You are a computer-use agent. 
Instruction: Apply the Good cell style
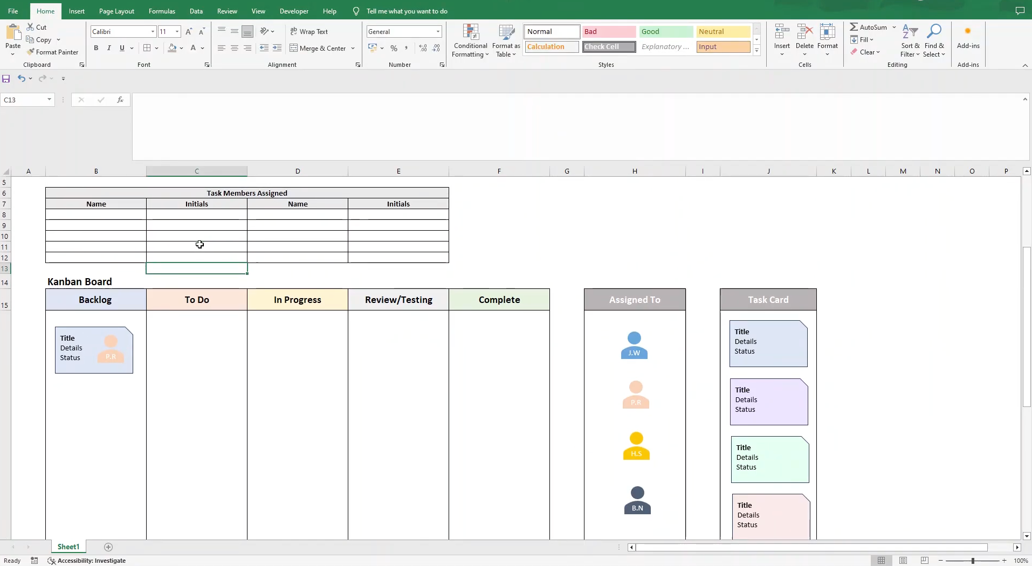pyautogui.click(x=666, y=32)
